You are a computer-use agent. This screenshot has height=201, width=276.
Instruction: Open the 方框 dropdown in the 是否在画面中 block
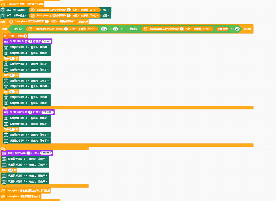click(x=54, y=21)
